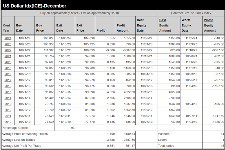Viewport: 226px width, 150px height.
Task: Select buy date 10/21/24 cell
Action: point(25,38)
